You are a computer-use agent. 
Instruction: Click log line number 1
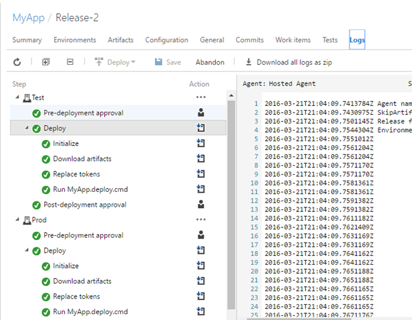[256, 103]
